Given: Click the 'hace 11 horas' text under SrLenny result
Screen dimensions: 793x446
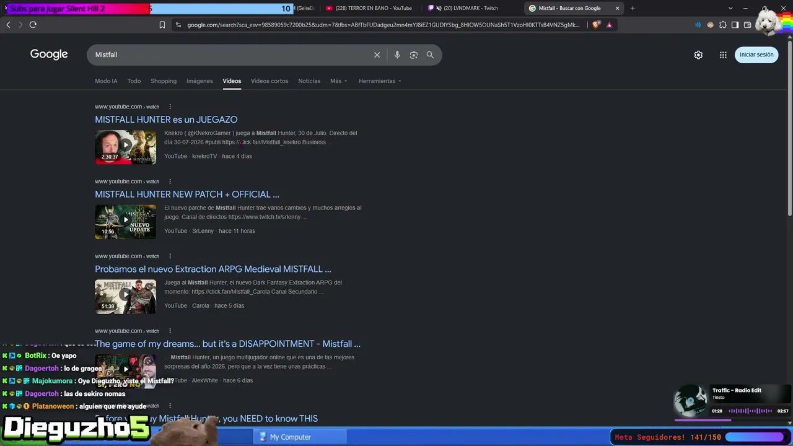Looking at the screenshot, I should pos(237,231).
